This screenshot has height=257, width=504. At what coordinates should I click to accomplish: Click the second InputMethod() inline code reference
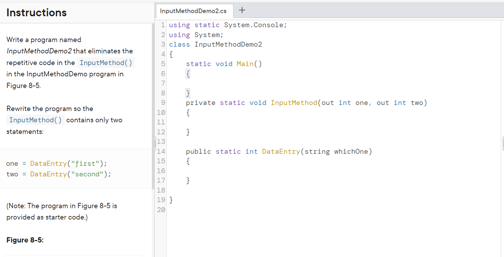click(x=35, y=120)
